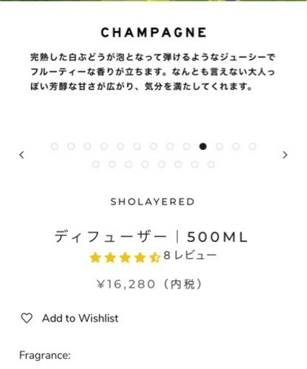This screenshot has width=307, height=369.
Task: Click the previous carousel arrow
Action: click(22, 155)
